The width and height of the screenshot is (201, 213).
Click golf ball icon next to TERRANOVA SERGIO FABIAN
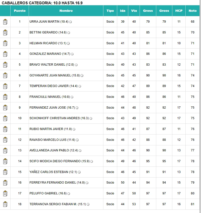point(88,204)
